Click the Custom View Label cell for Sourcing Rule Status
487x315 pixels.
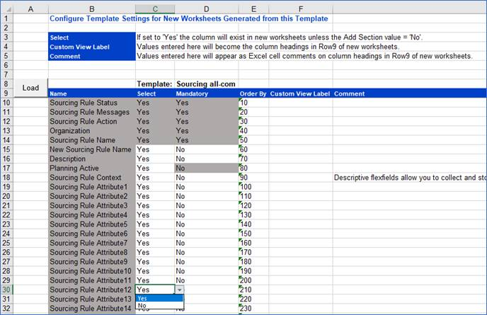point(301,103)
